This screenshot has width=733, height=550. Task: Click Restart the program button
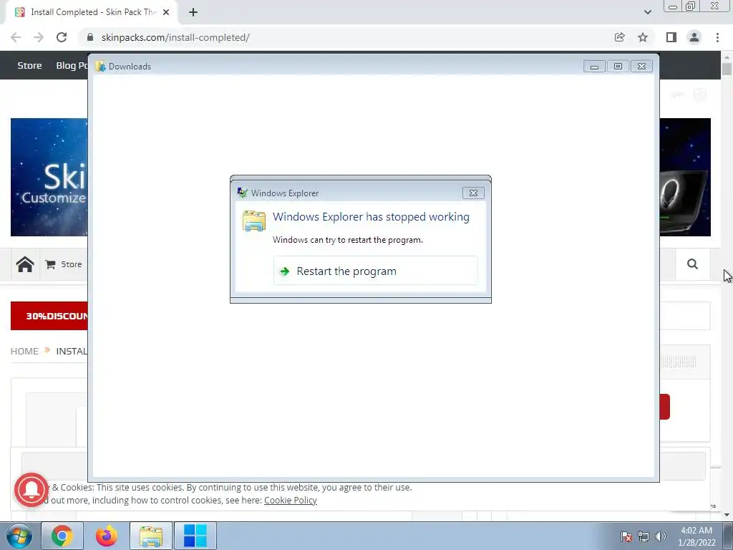pos(375,271)
